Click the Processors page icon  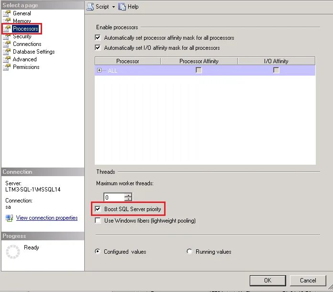7,29
